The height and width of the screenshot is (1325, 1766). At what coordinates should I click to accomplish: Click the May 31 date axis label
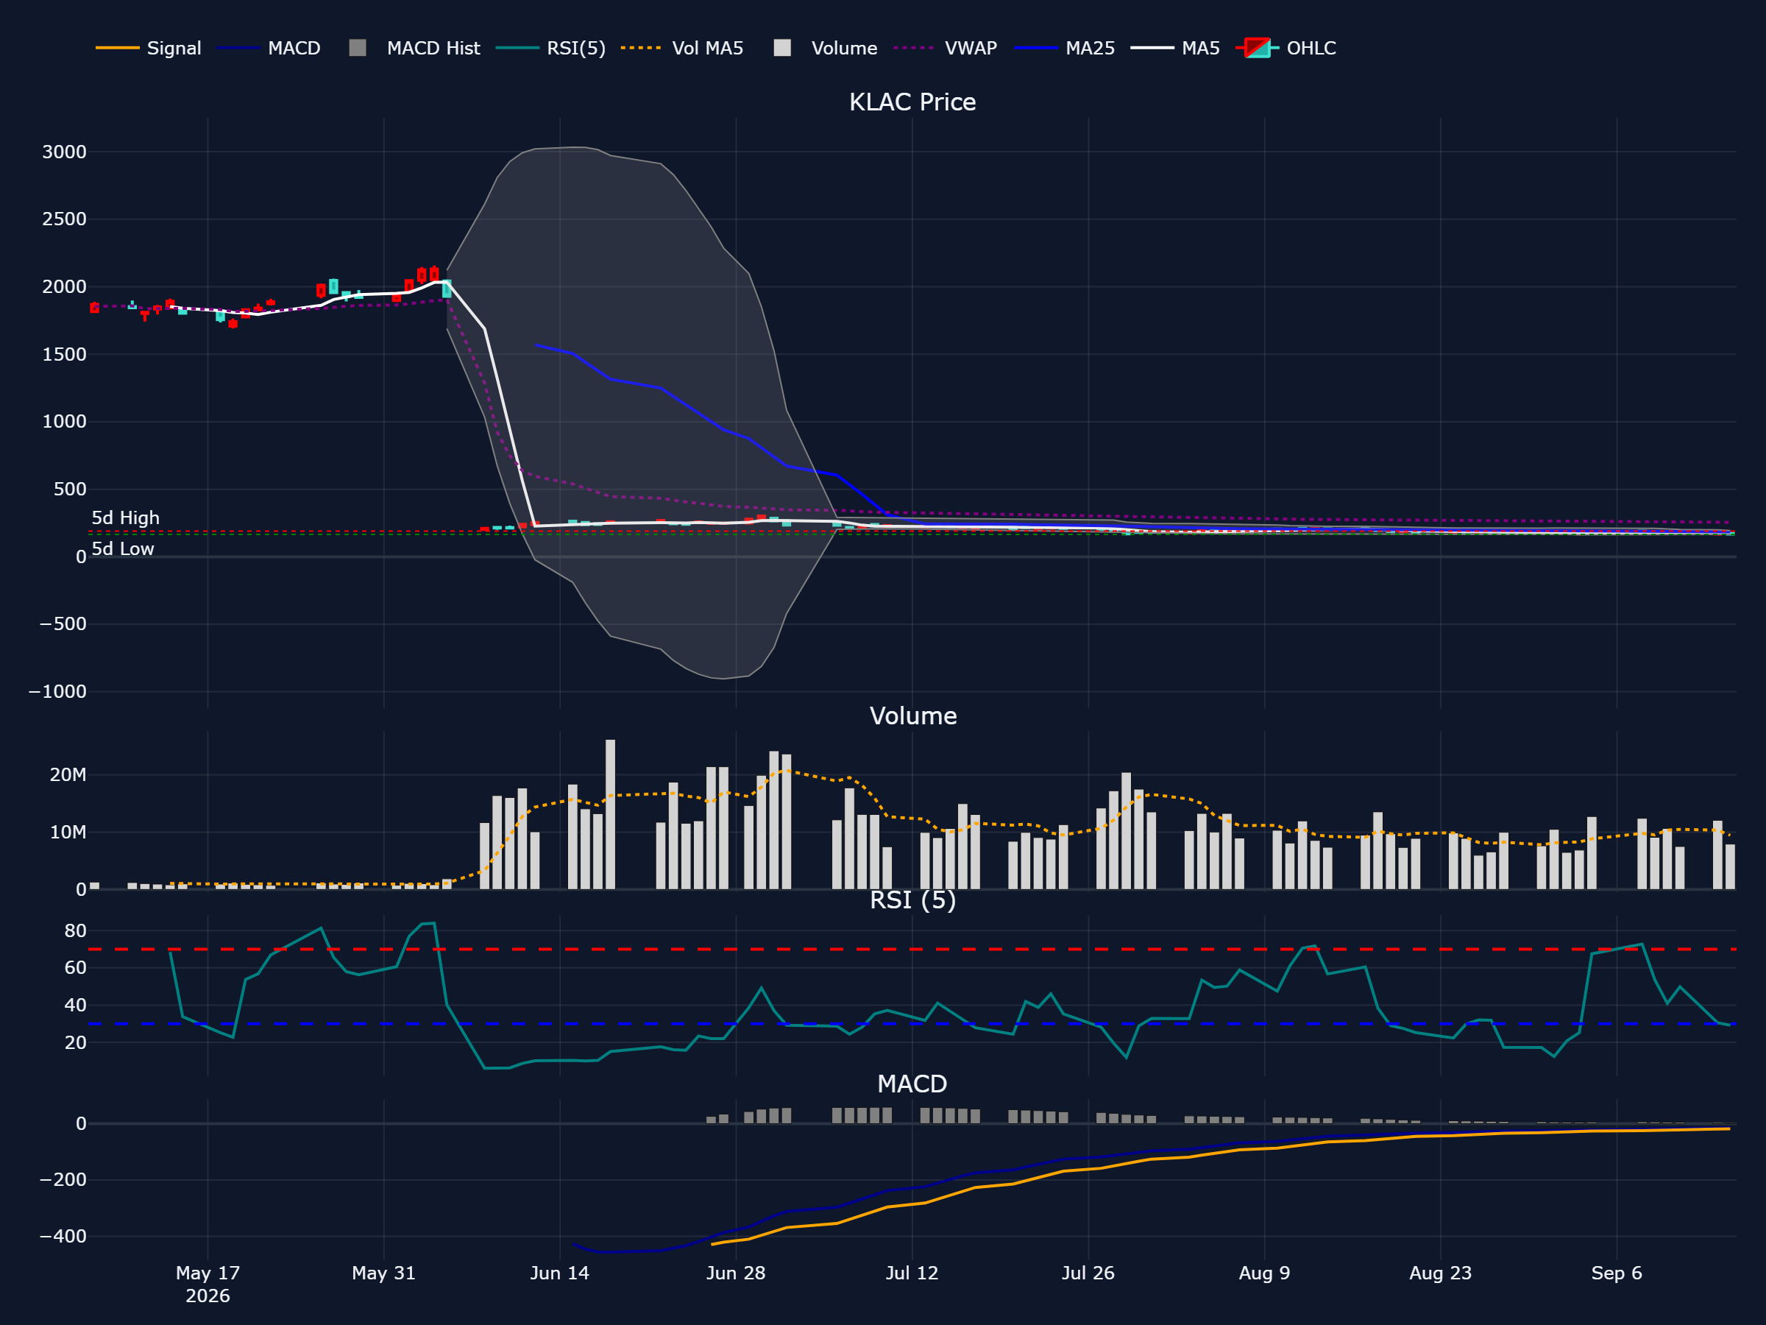(384, 1273)
